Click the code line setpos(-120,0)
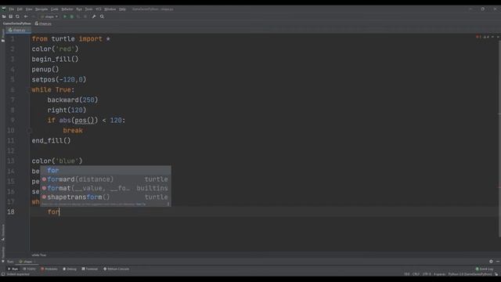501x282 pixels. pyautogui.click(x=59, y=80)
